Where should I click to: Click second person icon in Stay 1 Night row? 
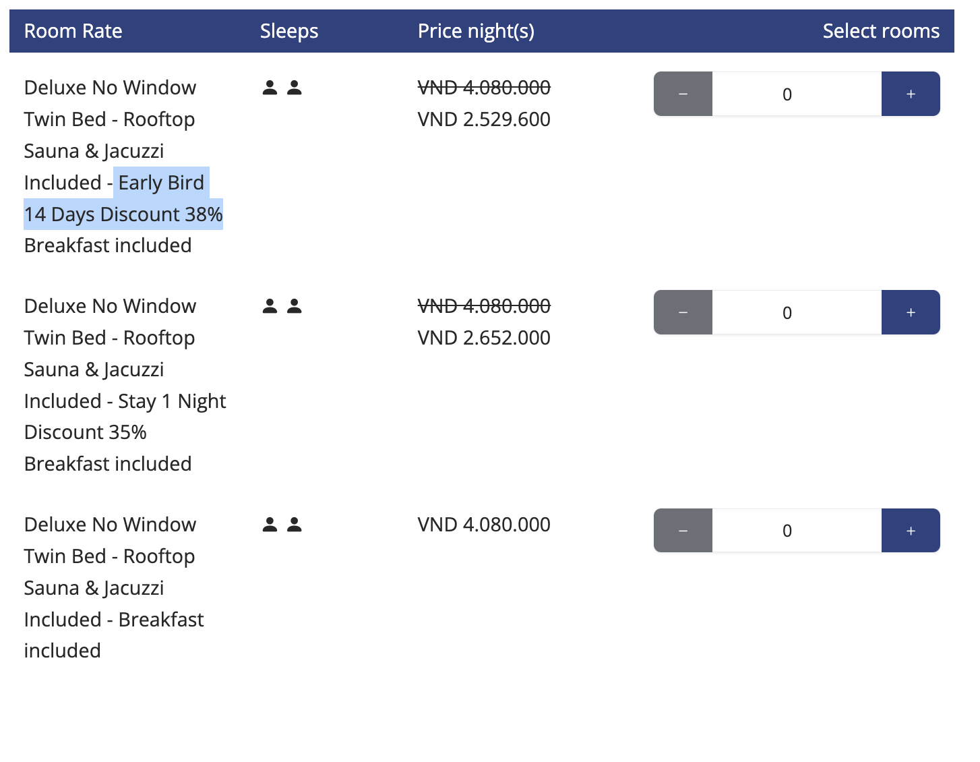coord(295,306)
